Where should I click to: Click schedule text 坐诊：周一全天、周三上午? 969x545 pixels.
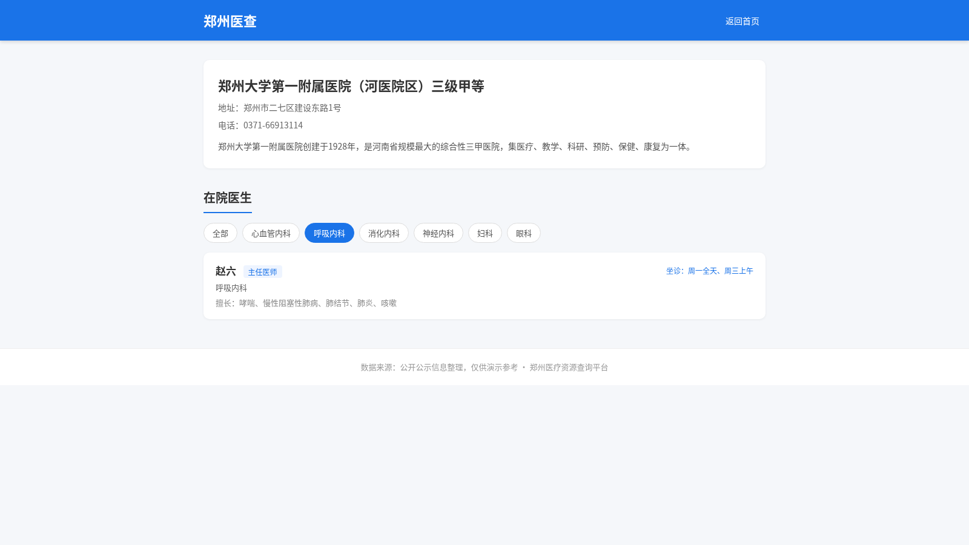pyautogui.click(x=710, y=271)
